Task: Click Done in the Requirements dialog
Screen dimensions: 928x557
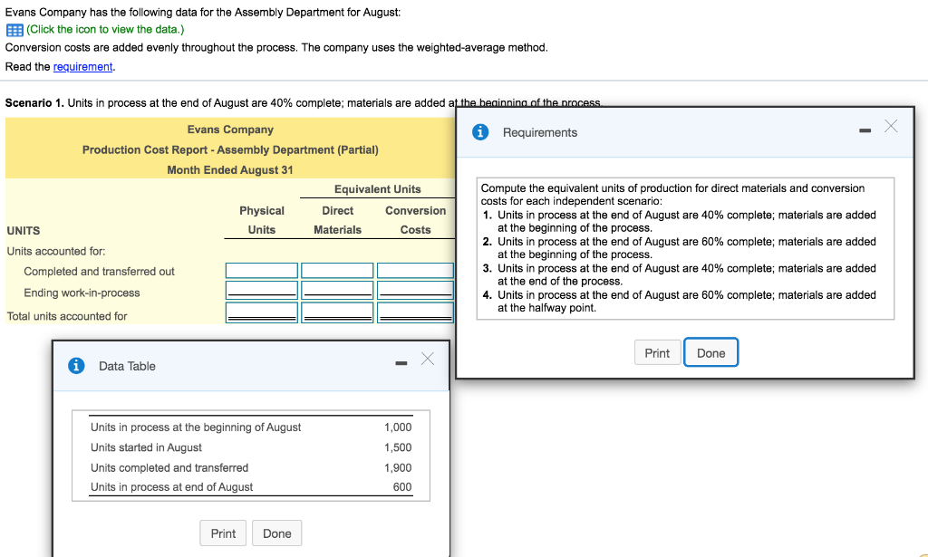Action: pyautogui.click(x=710, y=353)
